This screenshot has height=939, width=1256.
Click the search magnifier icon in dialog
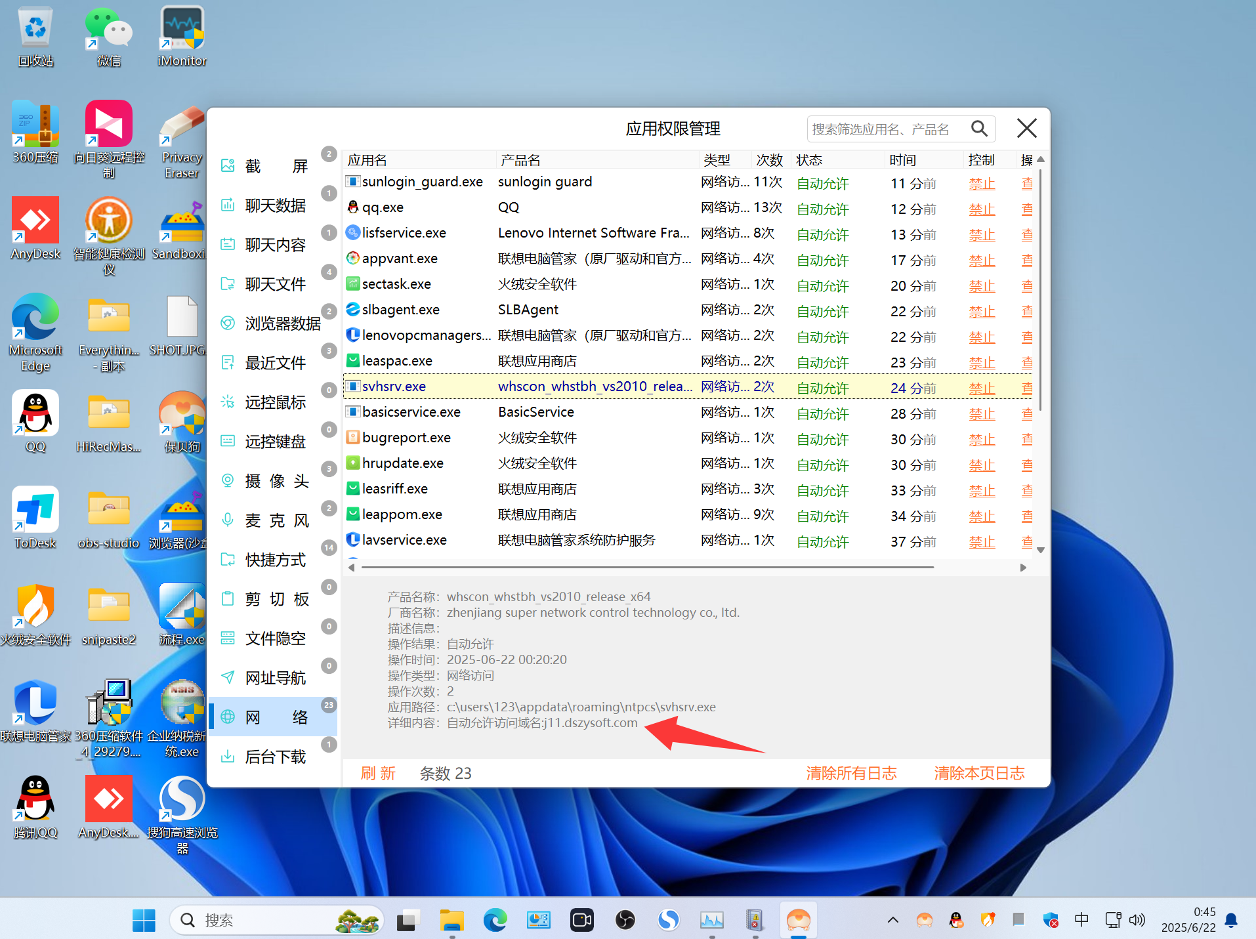pos(979,129)
